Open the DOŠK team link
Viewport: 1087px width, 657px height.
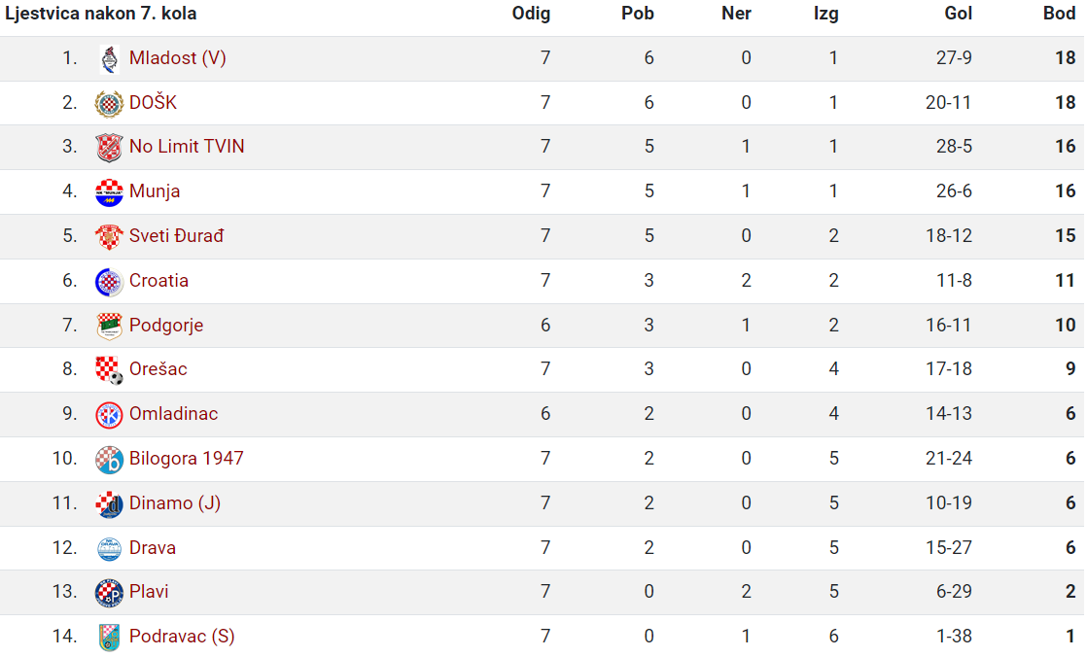click(153, 103)
